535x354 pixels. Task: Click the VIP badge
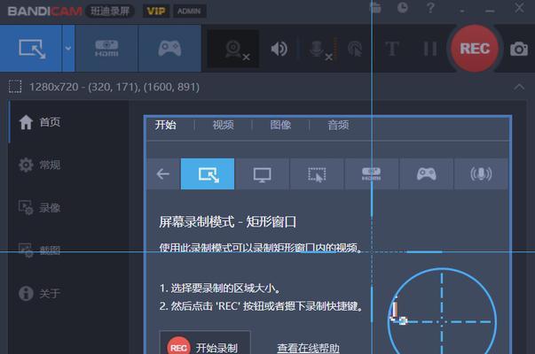tap(156, 12)
